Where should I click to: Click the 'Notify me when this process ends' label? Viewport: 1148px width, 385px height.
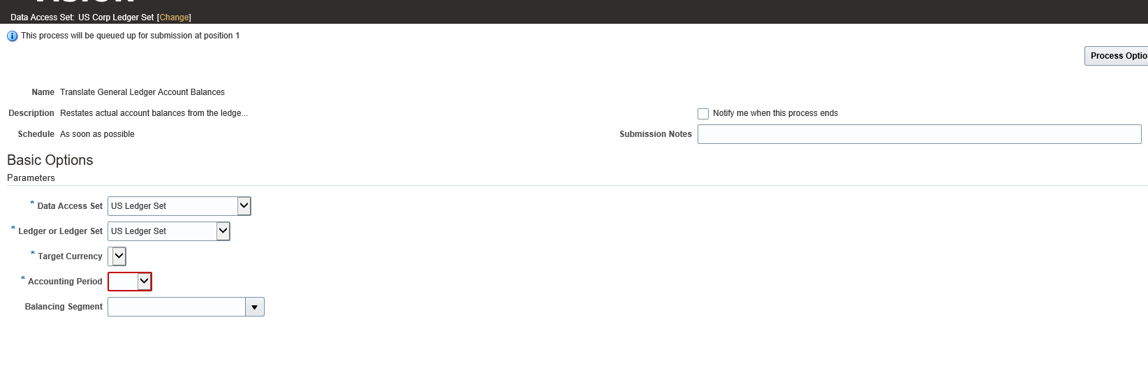775,113
